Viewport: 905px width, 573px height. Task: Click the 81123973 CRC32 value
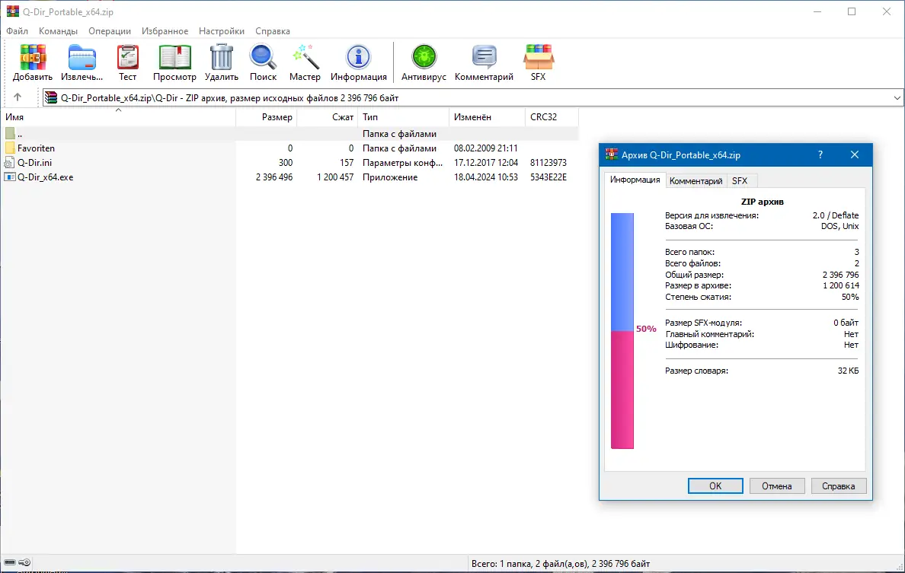point(548,163)
